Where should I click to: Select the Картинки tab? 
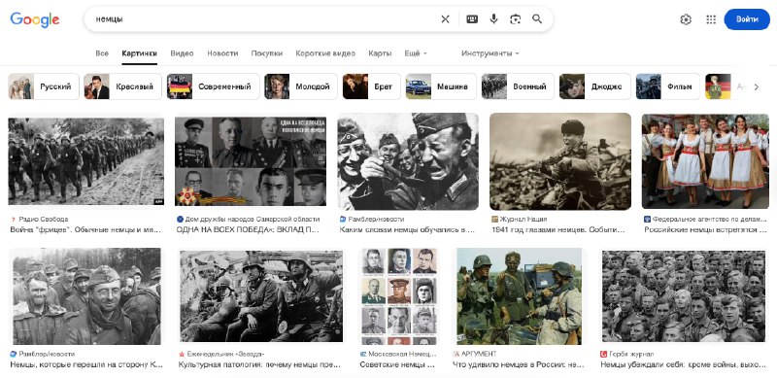140,53
